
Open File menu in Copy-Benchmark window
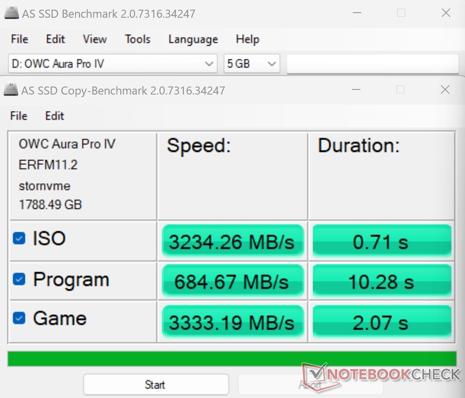click(19, 116)
